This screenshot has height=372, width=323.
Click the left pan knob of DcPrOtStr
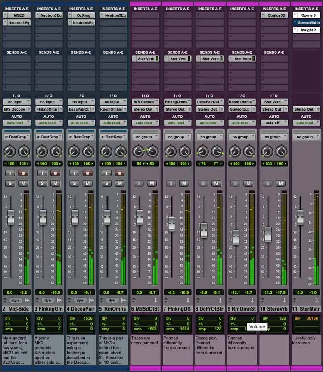click(202, 152)
